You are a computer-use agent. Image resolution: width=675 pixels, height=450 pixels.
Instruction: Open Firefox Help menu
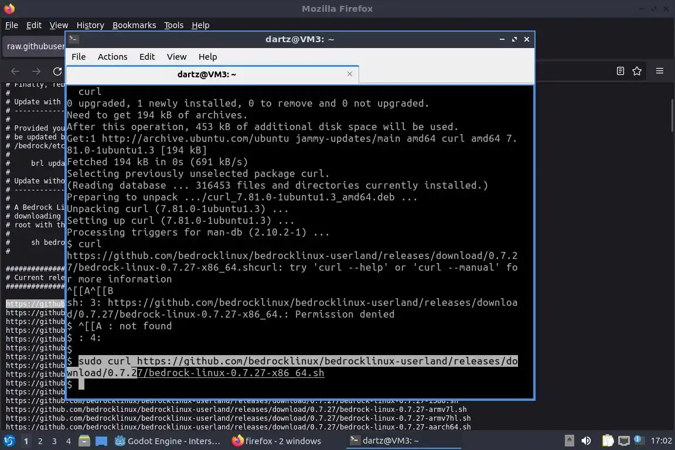pyautogui.click(x=200, y=25)
